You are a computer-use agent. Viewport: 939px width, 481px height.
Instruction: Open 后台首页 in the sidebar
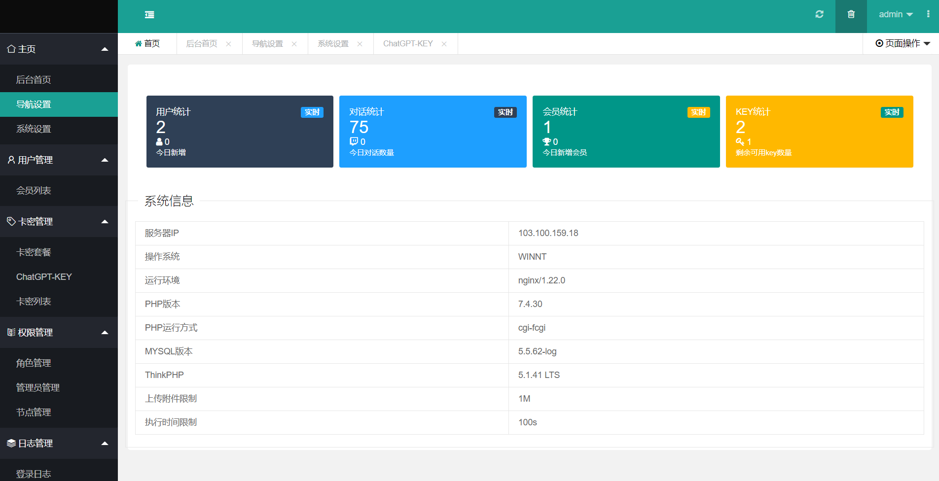59,80
